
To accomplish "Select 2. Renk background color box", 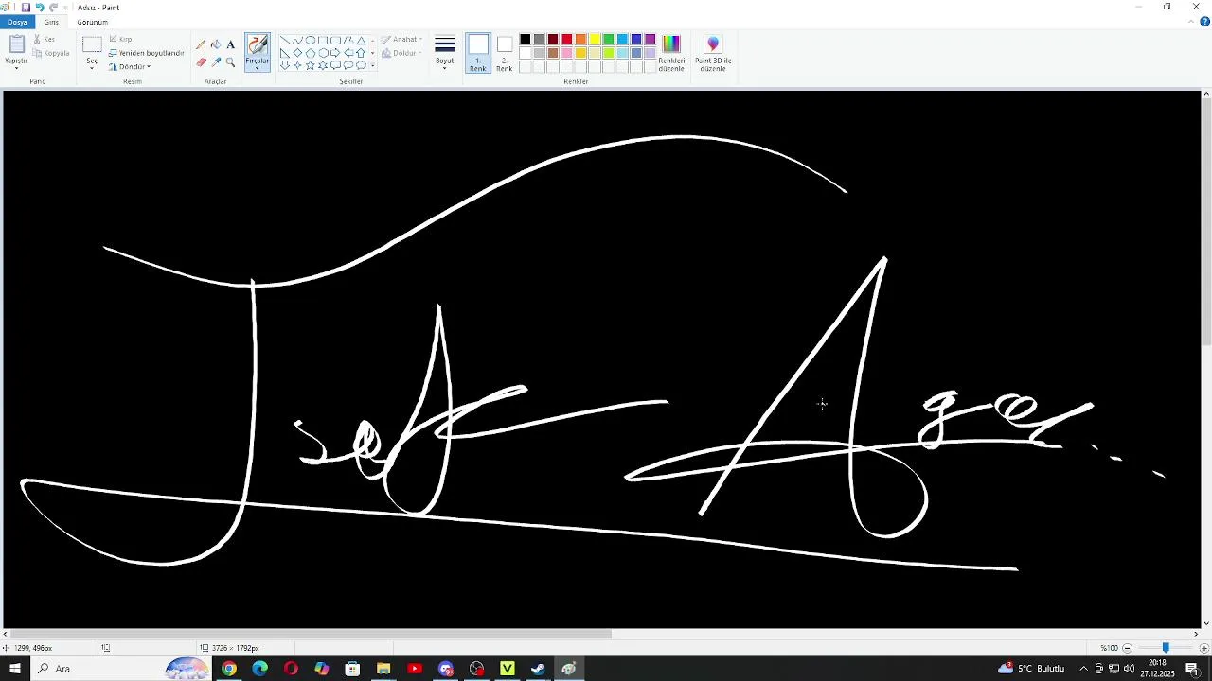I will pos(505,53).
